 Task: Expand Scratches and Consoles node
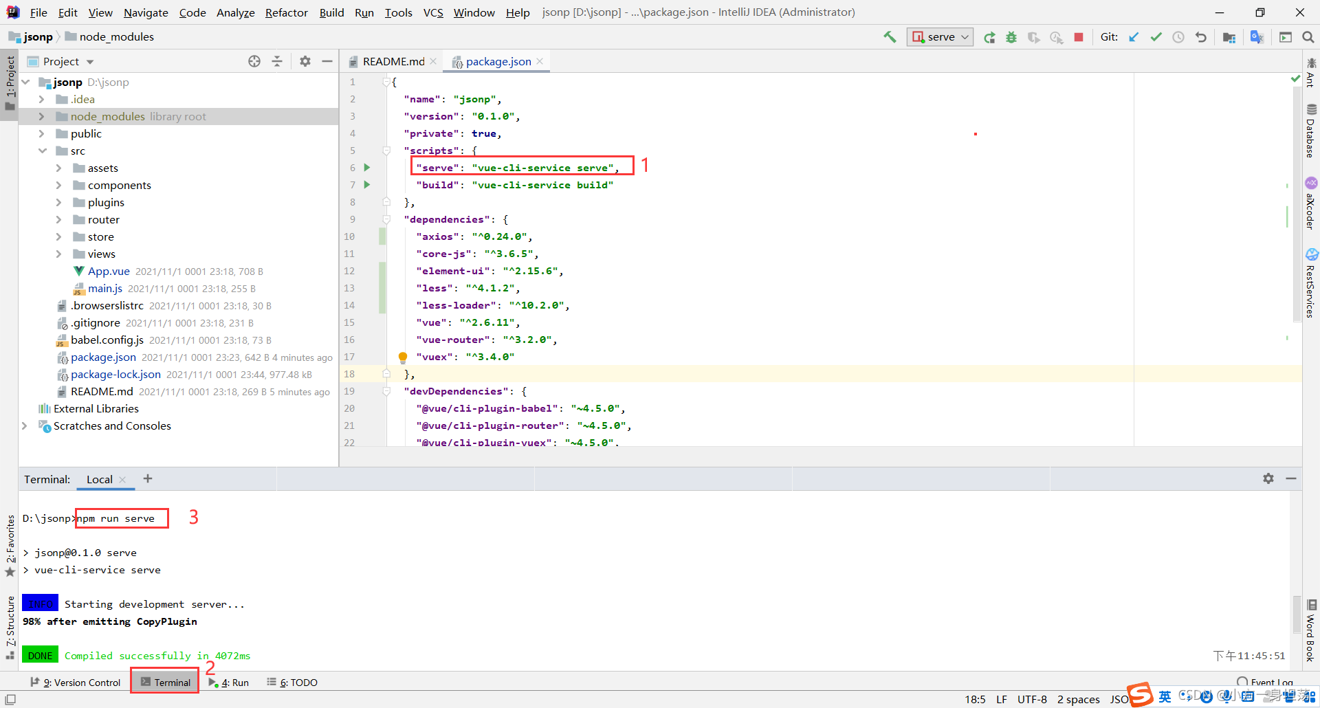(x=25, y=425)
